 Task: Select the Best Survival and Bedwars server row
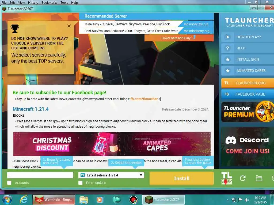(x=146, y=31)
